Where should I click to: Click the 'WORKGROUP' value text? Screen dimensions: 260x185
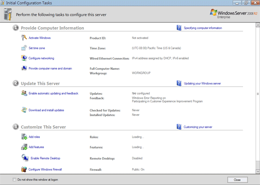[141, 73]
